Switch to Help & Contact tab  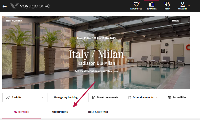[x=98, y=112]
